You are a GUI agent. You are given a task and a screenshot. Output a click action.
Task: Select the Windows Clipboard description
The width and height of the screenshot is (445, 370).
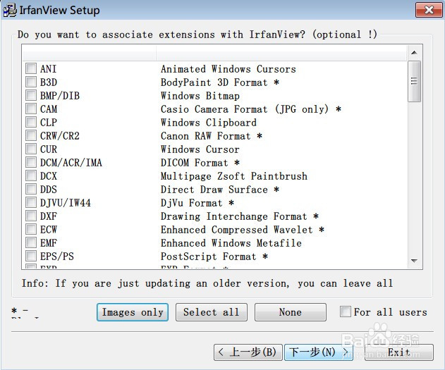[209, 123]
